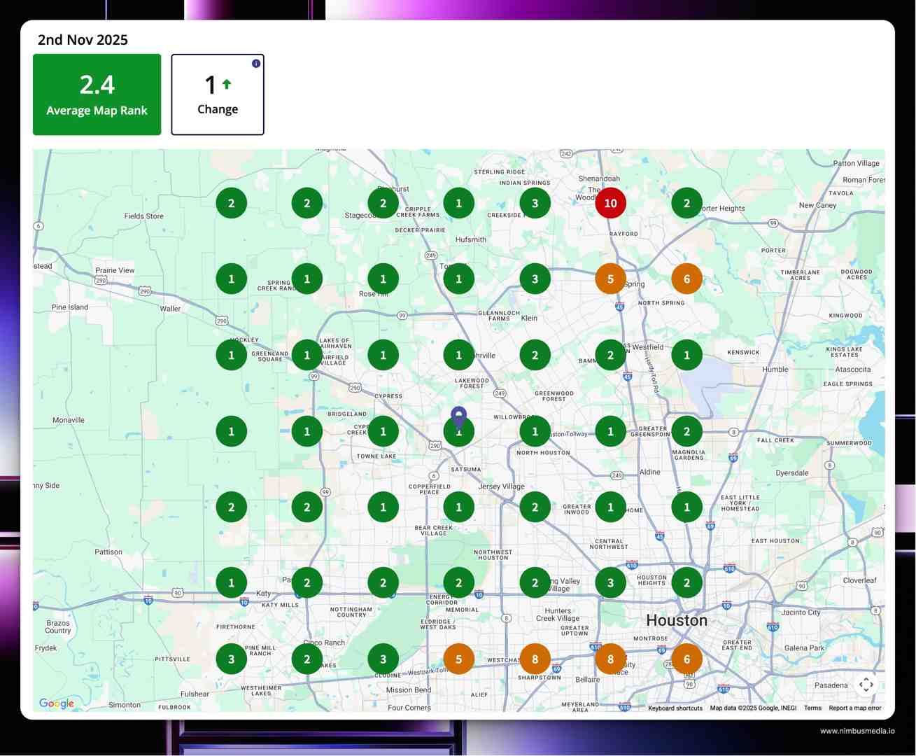Click the green 3 marker near Indian Springs
This screenshot has height=756, width=916.
pyautogui.click(x=535, y=204)
